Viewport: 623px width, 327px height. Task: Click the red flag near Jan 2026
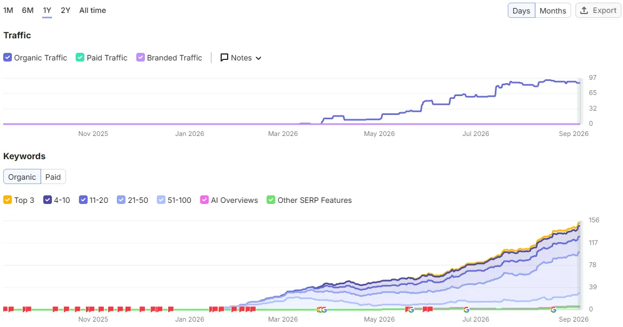(171, 309)
